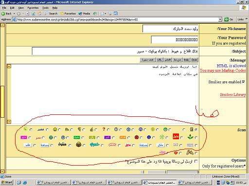Open the Smilies Library link
The height and width of the screenshot is (186, 249).
pos(233,94)
